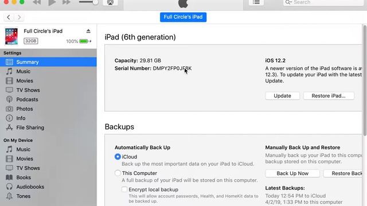Click the iPad (6th generation) heading
Viewport: 367px width, 206px height.
pos(140,37)
